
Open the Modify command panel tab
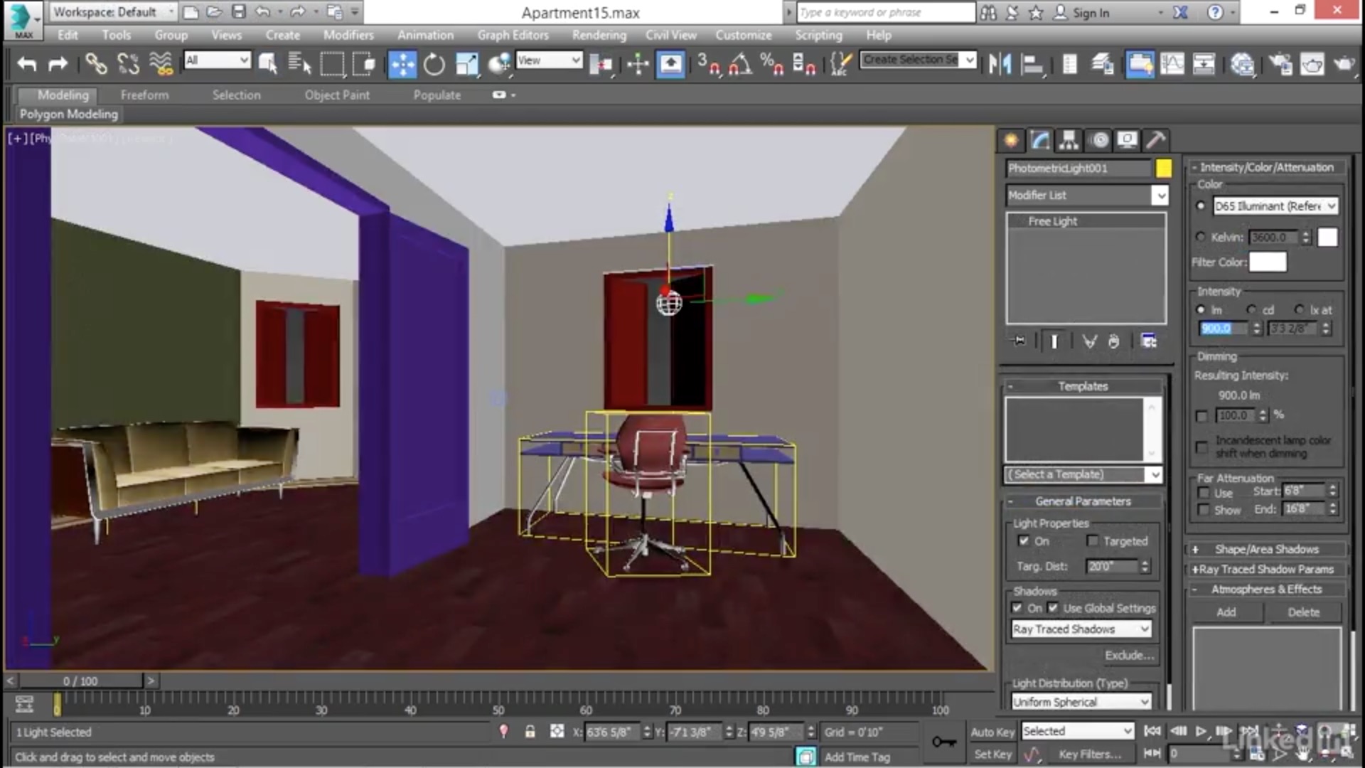pyautogui.click(x=1039, y=140)
